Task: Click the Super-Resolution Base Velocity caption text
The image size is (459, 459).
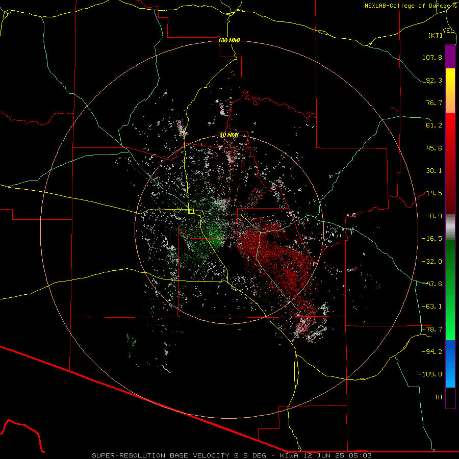Action: (x=232, y=455)
